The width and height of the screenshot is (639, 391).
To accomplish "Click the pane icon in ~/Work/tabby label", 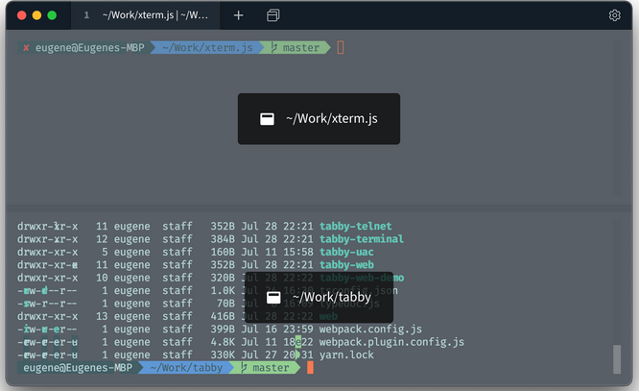I will click(x=273, y=298).
